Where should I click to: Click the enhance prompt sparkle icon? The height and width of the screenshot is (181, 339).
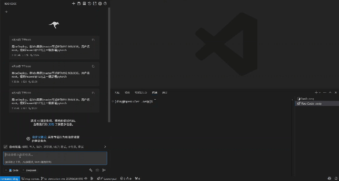pyautogui.click(x=91, y=170)
